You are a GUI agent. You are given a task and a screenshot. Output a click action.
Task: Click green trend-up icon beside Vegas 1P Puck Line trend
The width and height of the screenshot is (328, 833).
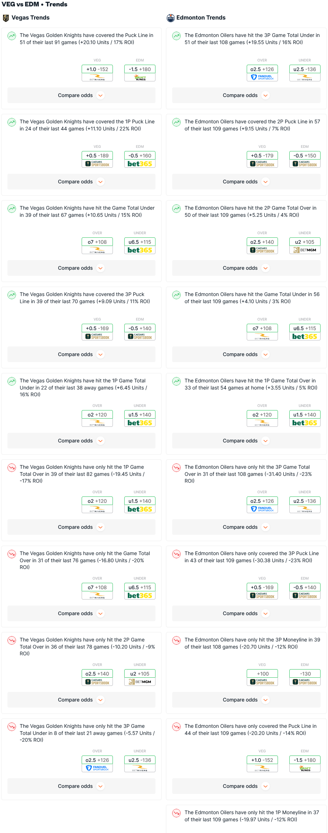click(x=12, y=123)
